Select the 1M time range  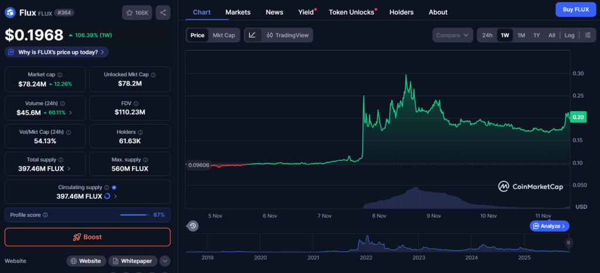click(521, 35)
